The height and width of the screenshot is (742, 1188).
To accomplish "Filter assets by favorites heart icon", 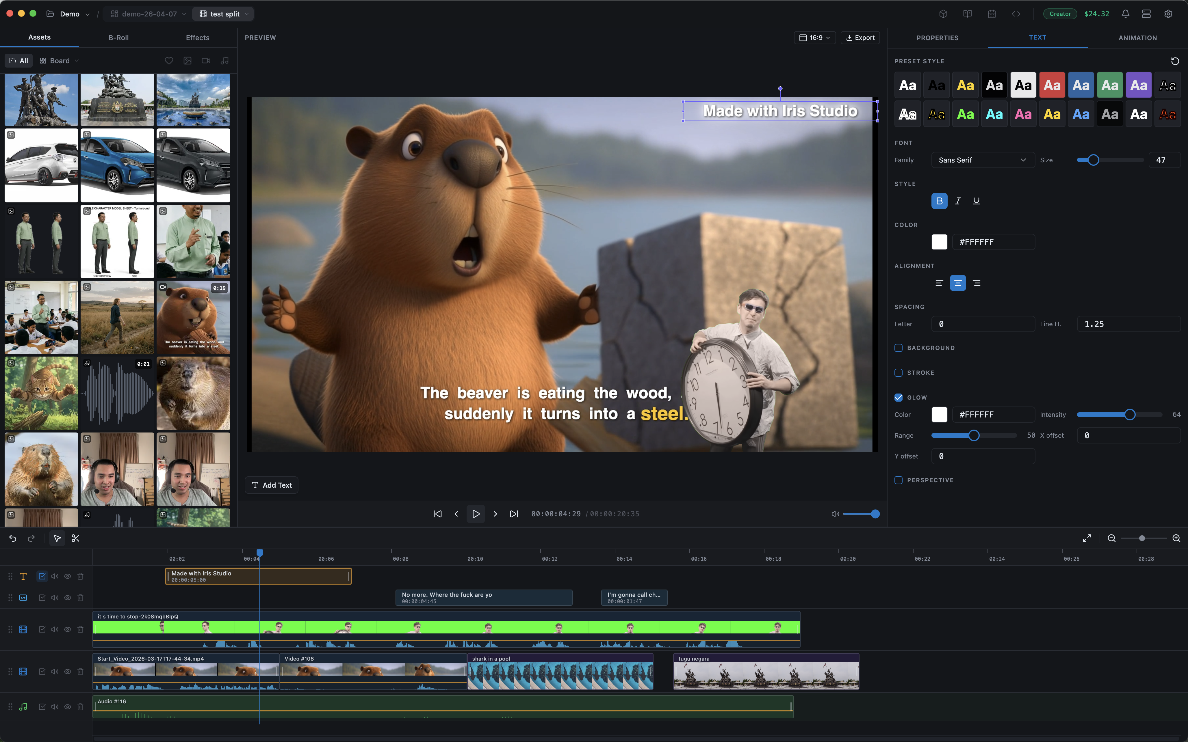I will point(169,61).
